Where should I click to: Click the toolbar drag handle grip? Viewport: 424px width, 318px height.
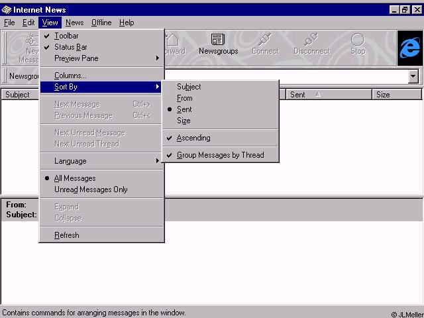[4, 48]
